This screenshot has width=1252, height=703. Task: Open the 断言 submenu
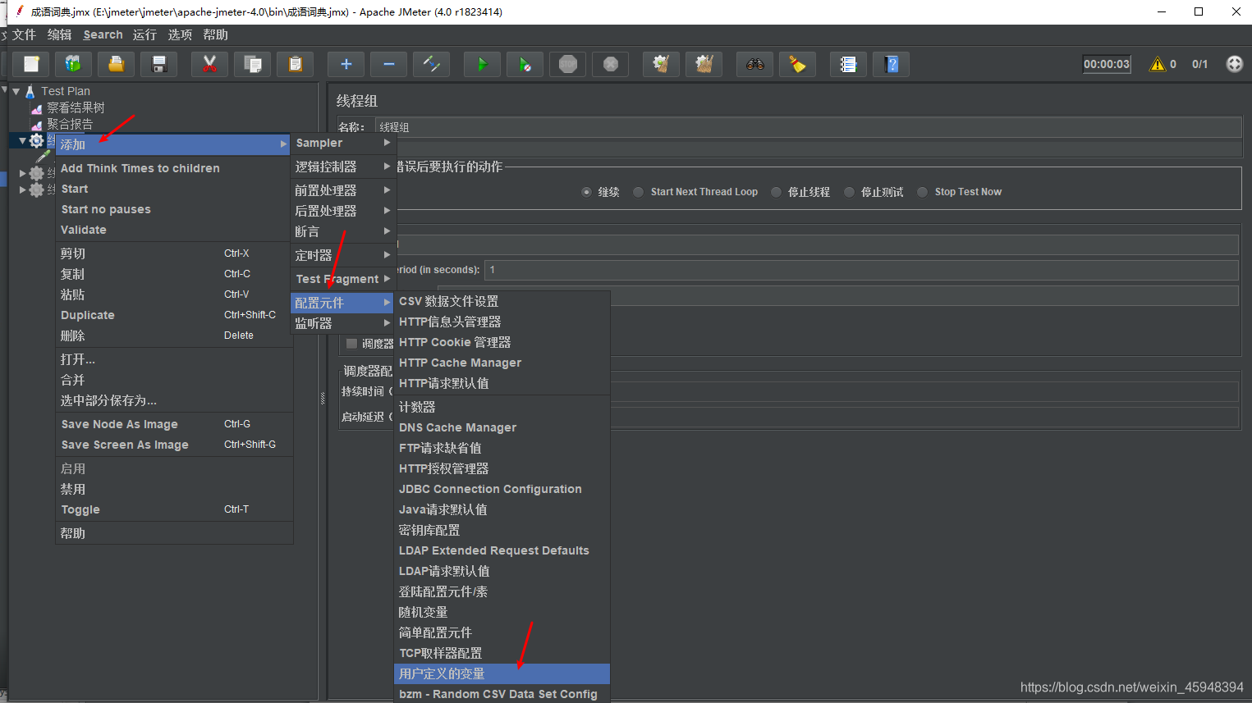coord(343,231)
